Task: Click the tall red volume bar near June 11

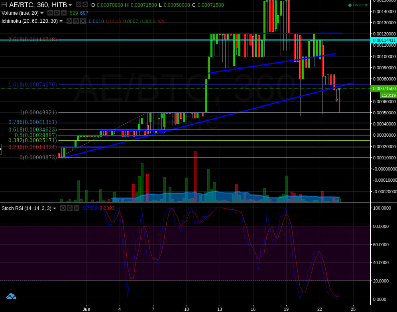Action: click(x=195, y=177)
